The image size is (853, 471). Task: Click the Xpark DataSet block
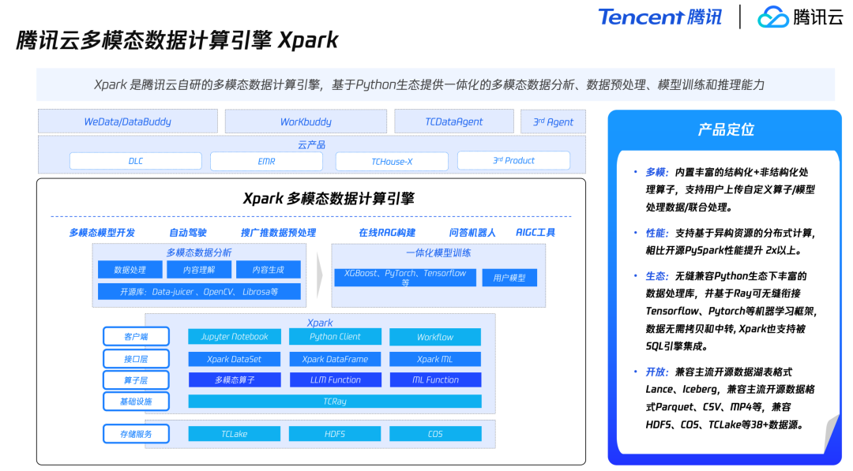point(235,359)
